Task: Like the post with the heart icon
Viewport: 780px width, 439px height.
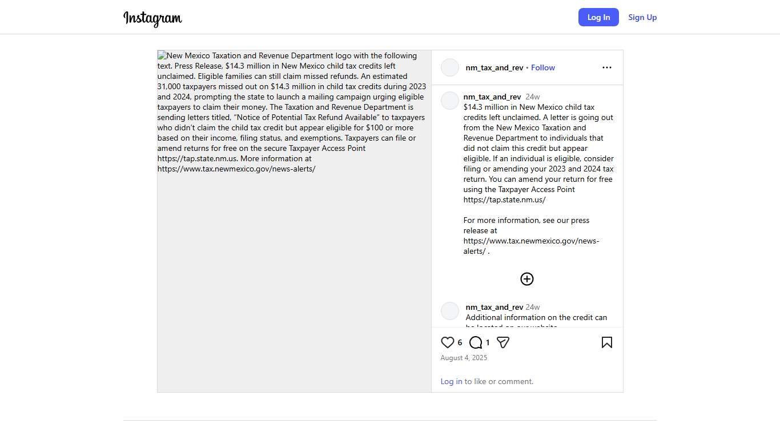Action: (448, 342)
